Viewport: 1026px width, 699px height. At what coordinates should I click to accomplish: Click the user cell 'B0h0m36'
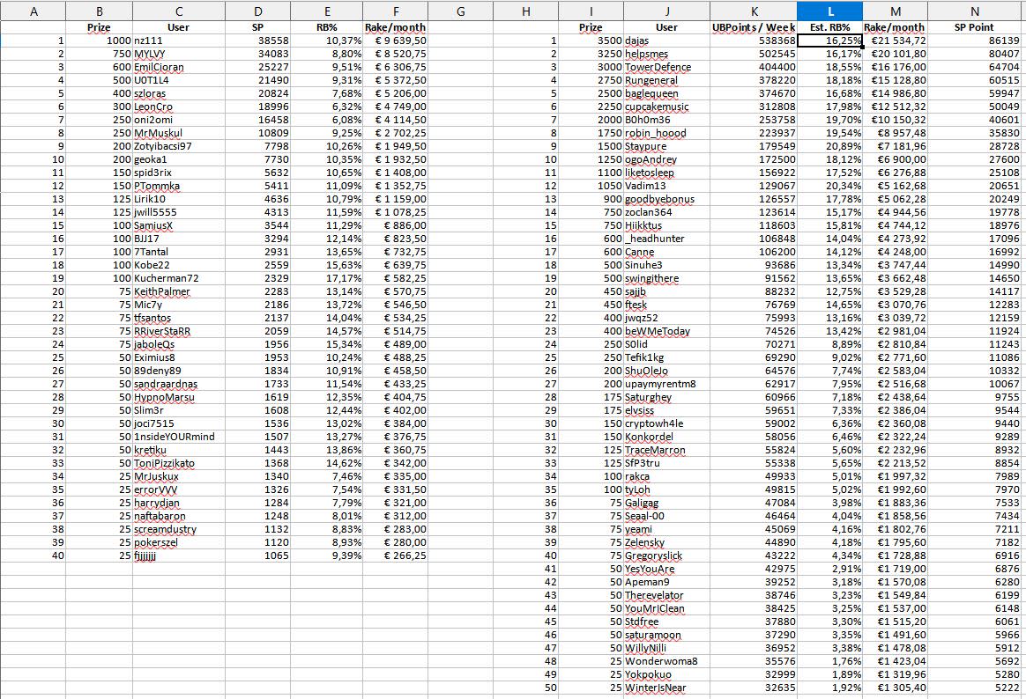tap(666, 120)
